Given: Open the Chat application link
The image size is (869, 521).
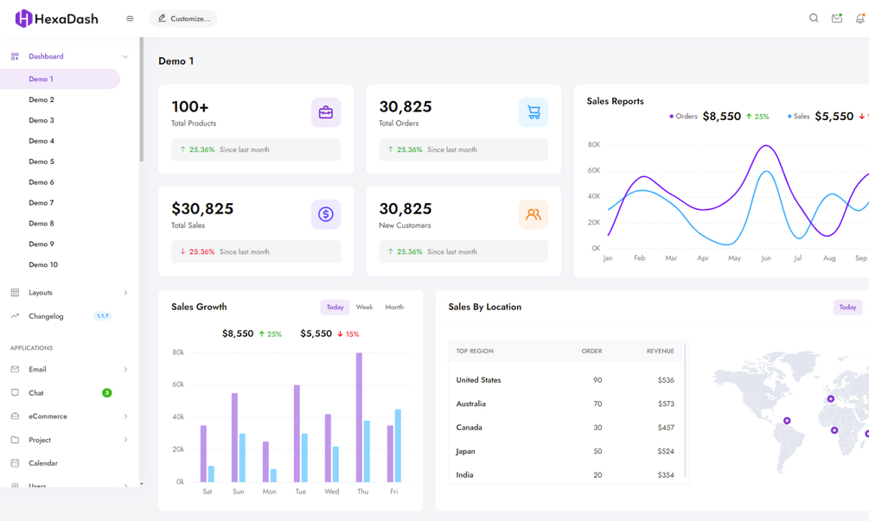Looking at the screenshot, I should coord(36,392).
